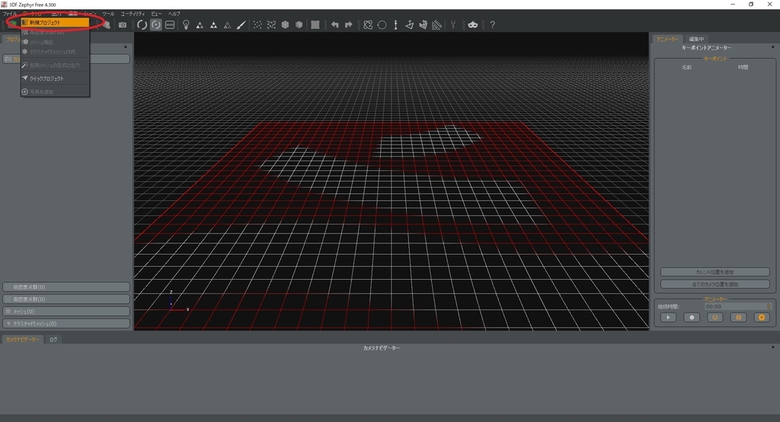Click the first triangle mesh display icon

coord(200,25)
